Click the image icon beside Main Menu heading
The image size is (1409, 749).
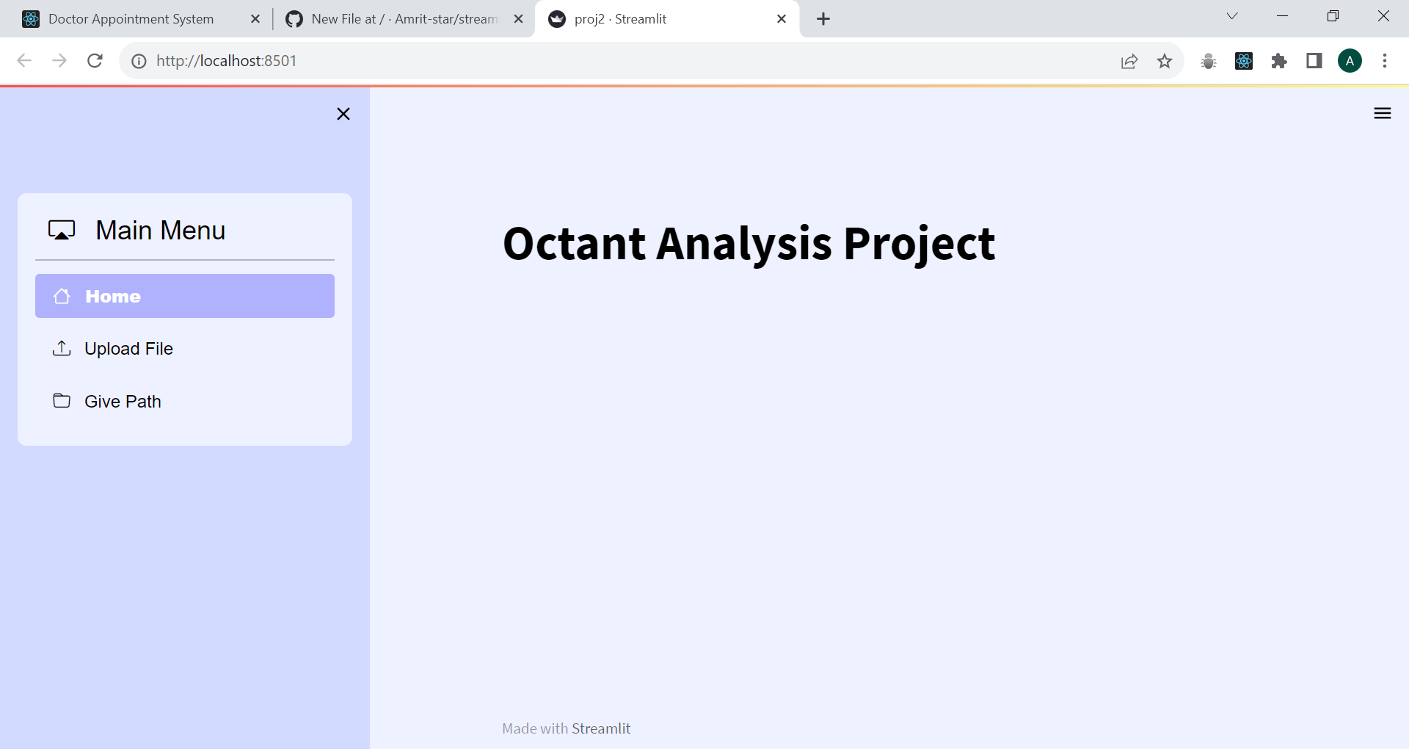pyautogui.click(x=62, y=229)
